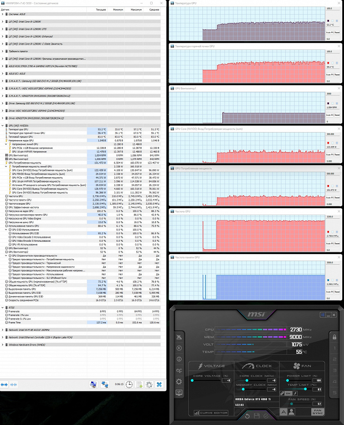Click the red color swatch in hot spot graph

[x=328, y=63]
